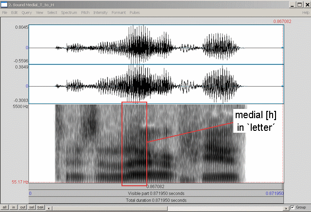Open the Help menu

pyautogui.click(x=306, y=12)
